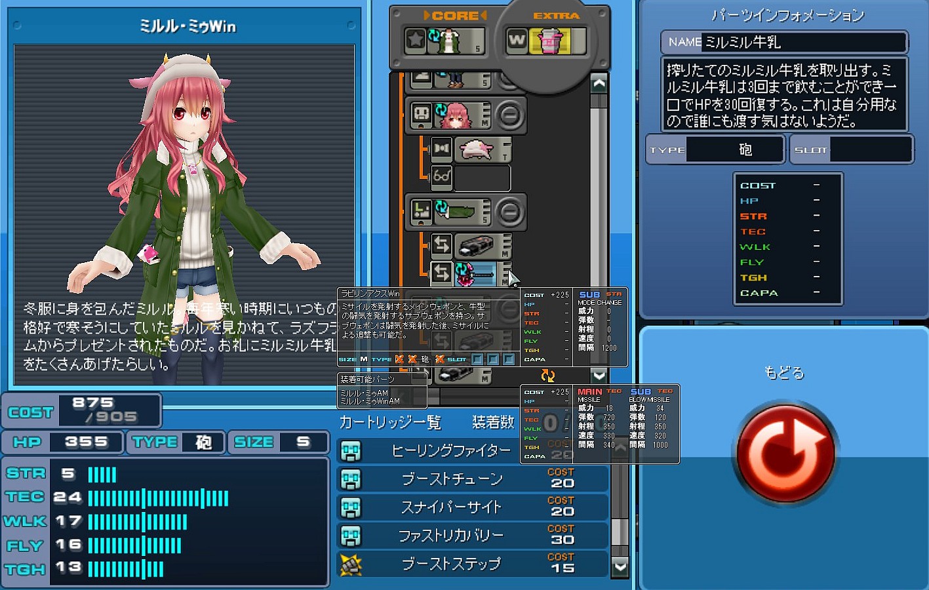Select the milk carton item in EXTRA slot
Image resolution: width=929 pixels, height=590 pixels.
pyautogui.click(x=549, y=41)
